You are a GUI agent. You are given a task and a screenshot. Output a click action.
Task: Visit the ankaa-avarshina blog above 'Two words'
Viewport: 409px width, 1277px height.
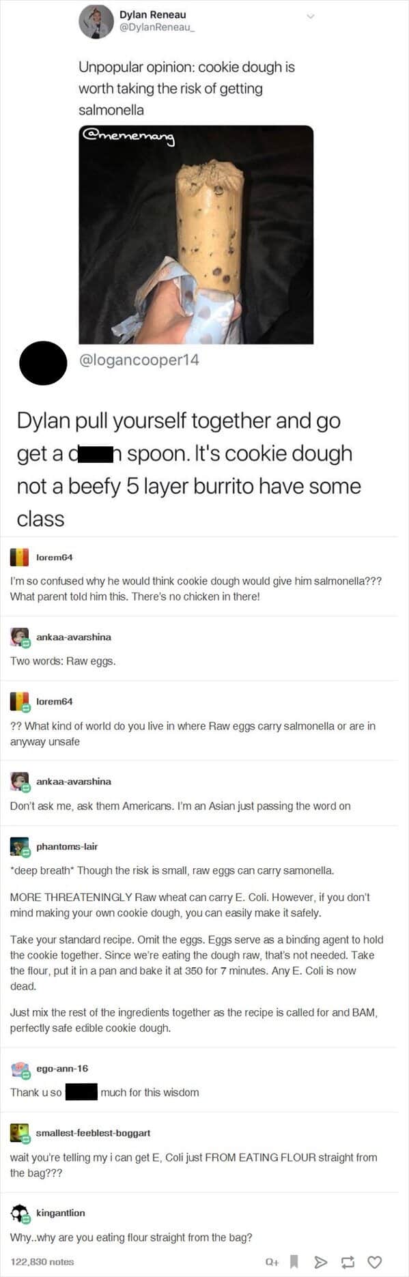(74, 637)
